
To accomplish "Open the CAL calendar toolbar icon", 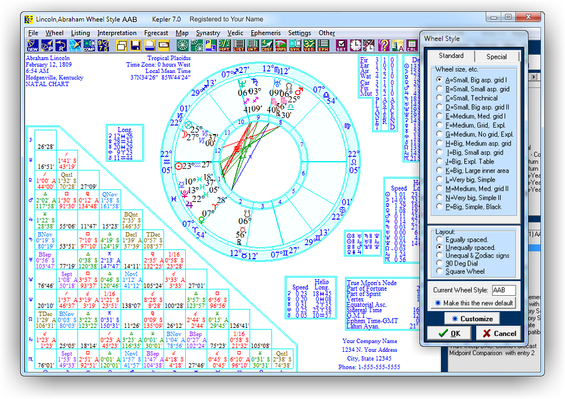I will 411,45.
